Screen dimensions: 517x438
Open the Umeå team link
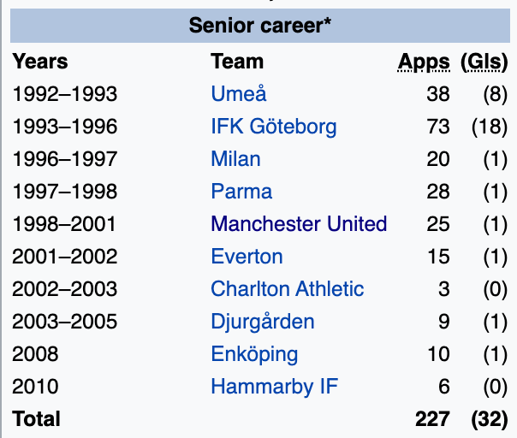(233, 94)
